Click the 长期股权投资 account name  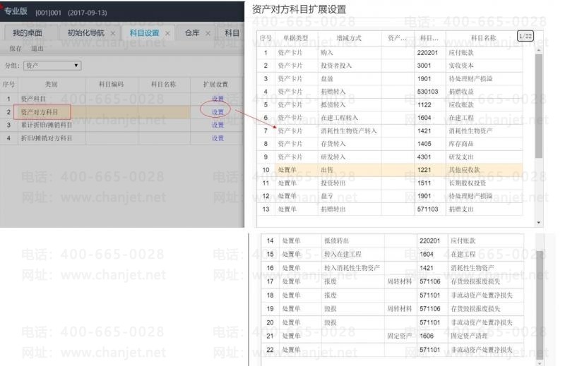coord(468,183)
